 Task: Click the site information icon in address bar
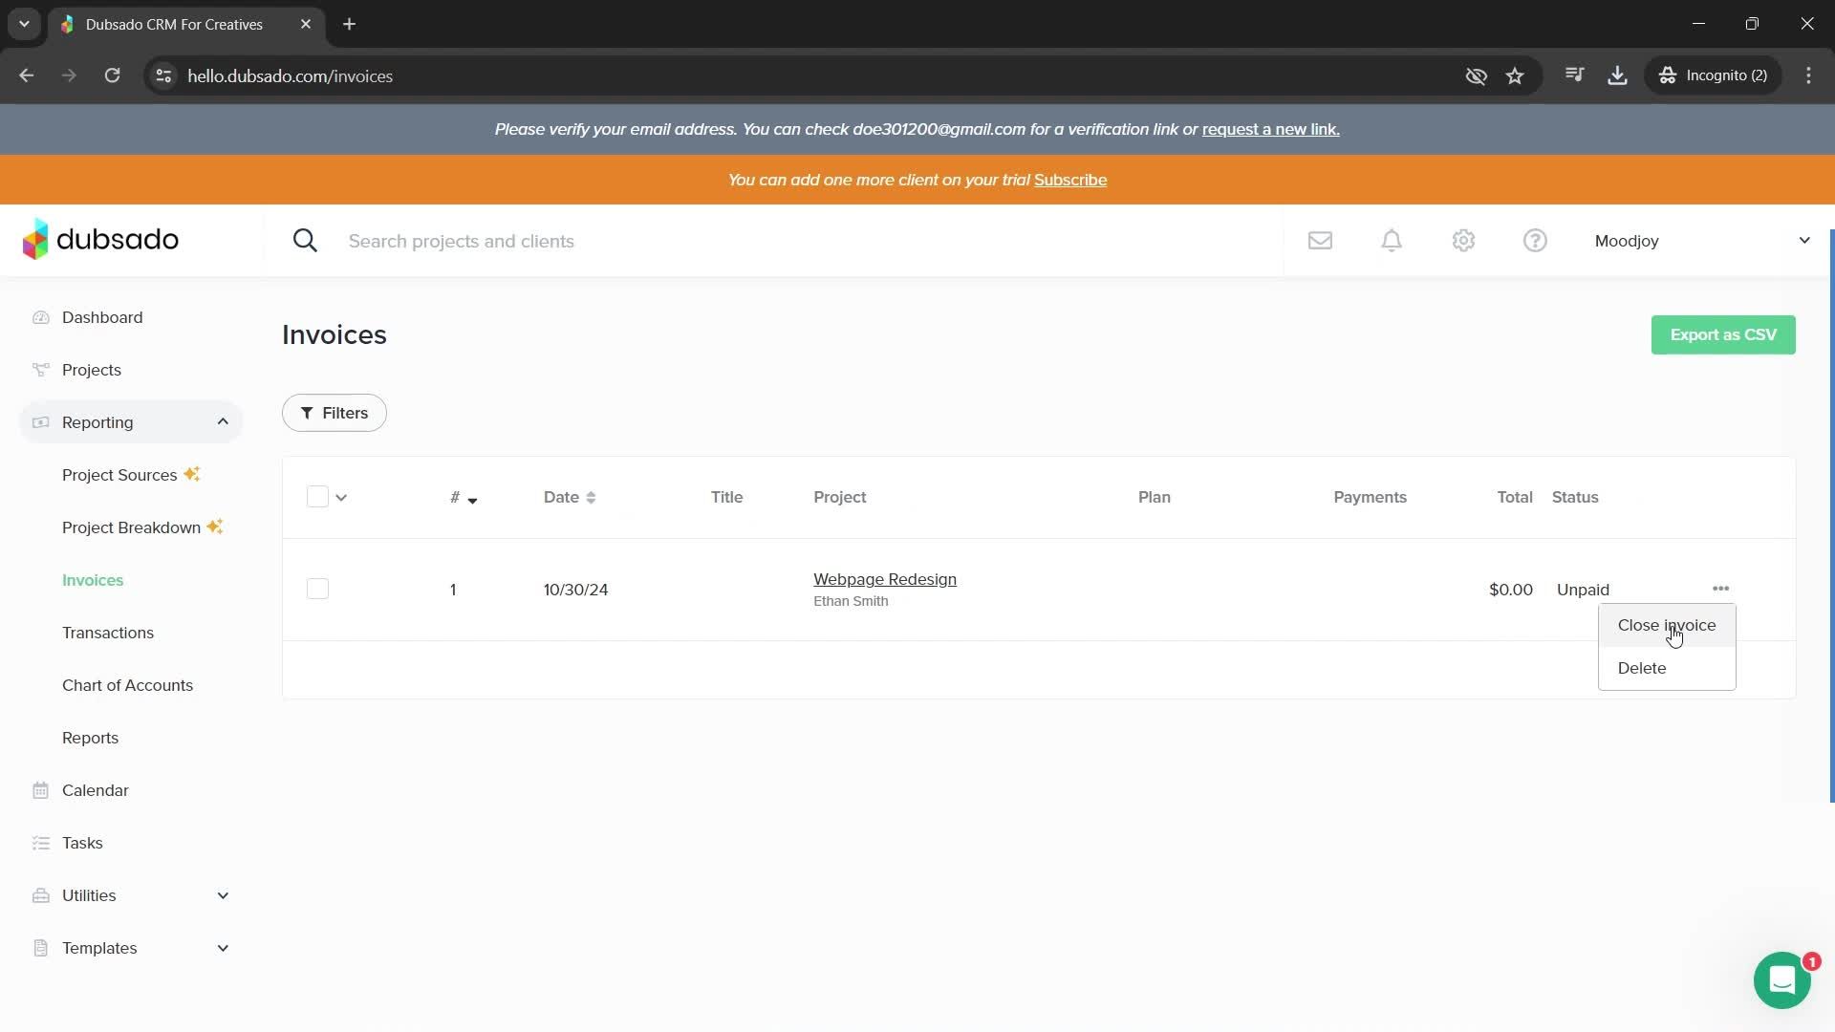click(x=163, y=75)
